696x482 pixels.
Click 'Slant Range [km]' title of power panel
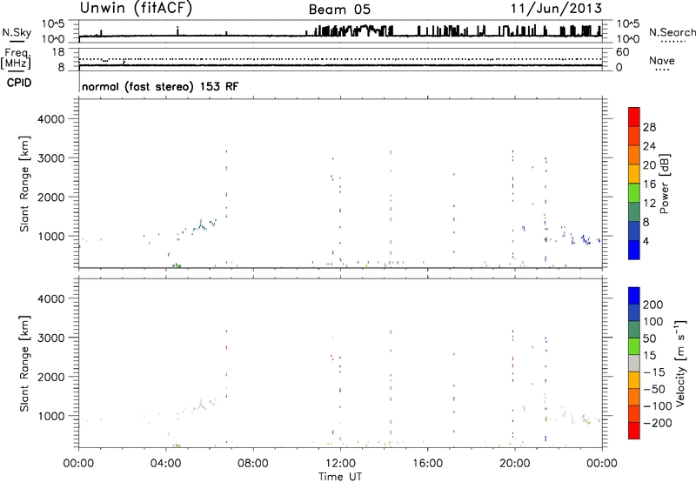point(24,184)
